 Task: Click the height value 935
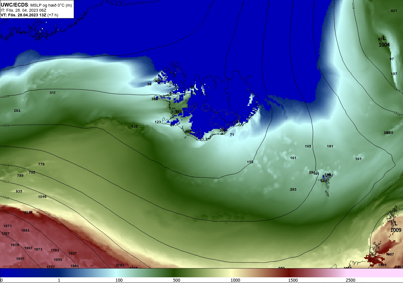point(19,191)
